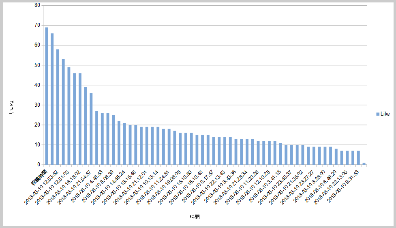Click the bar with value 22
The height and width of the screenshot is (228, 396).
pyautogui.click(x=119, y=143)
